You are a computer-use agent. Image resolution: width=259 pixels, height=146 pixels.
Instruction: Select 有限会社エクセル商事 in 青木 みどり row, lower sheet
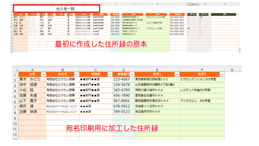[63, 79]
